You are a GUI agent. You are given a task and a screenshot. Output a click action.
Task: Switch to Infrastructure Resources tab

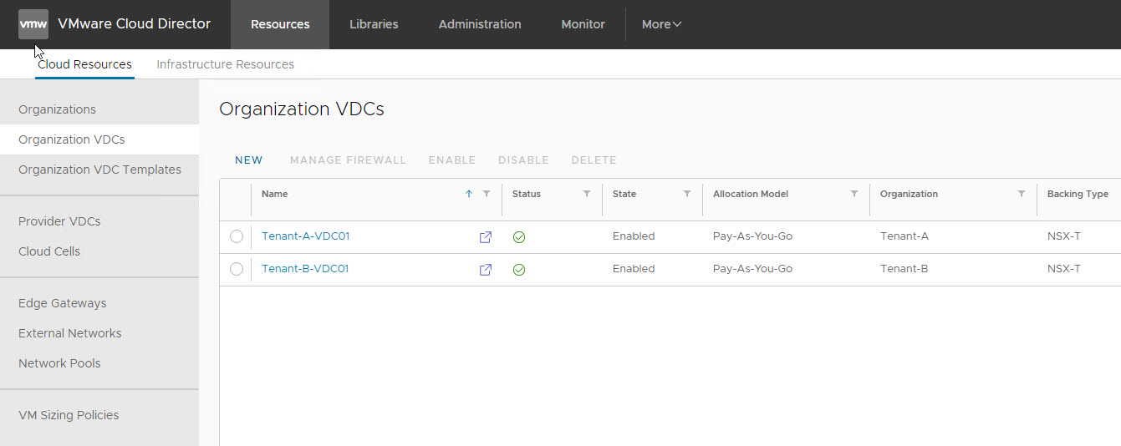point(225,64)
